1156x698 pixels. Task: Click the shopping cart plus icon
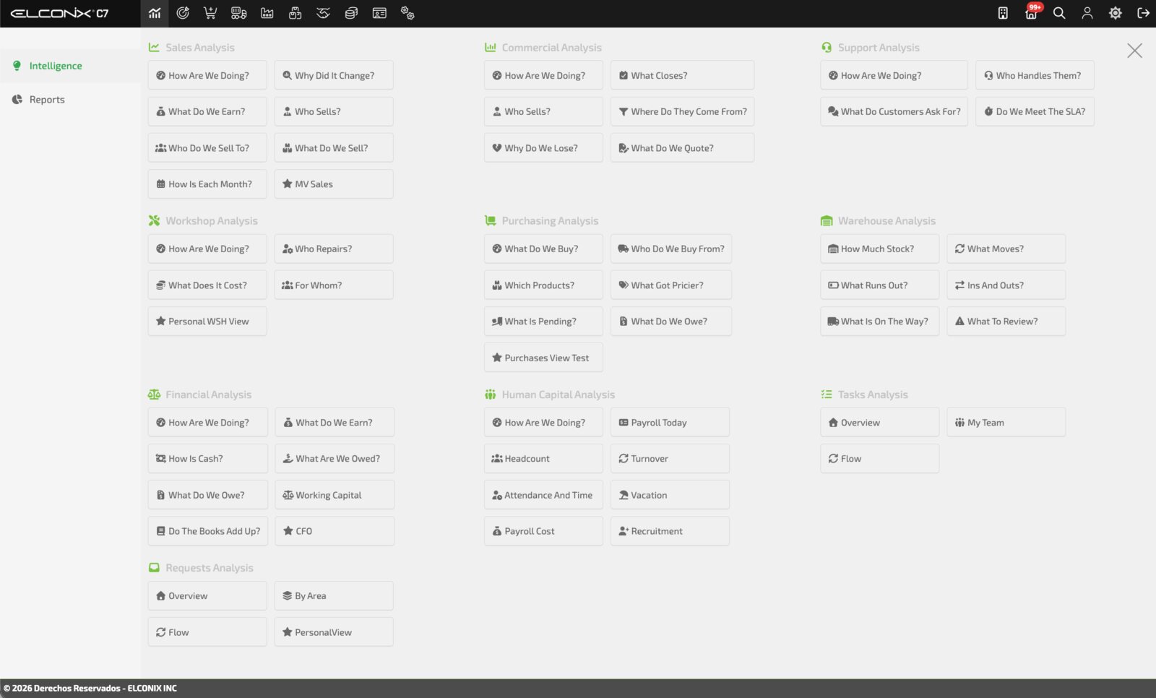(x=210, y=13)
